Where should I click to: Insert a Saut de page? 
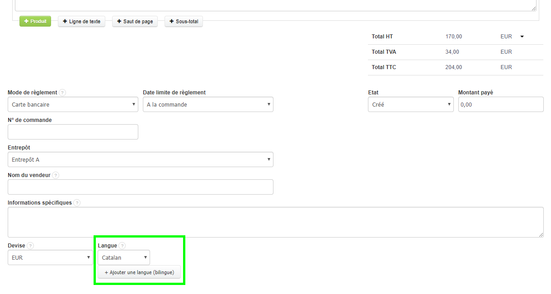pyautogui.click(x=135, y=21)
